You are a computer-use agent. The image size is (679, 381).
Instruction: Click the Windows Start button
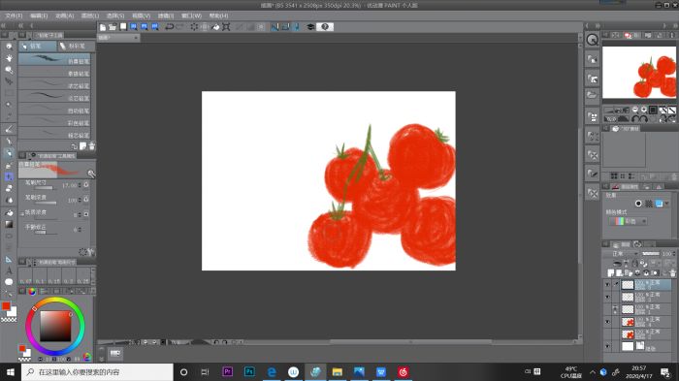point(11,372)
